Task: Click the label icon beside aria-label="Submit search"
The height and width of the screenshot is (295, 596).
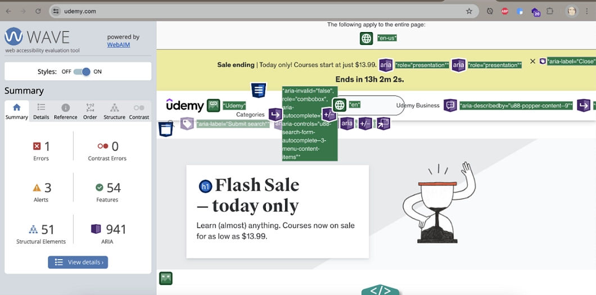Action: (x=187, y=124)
